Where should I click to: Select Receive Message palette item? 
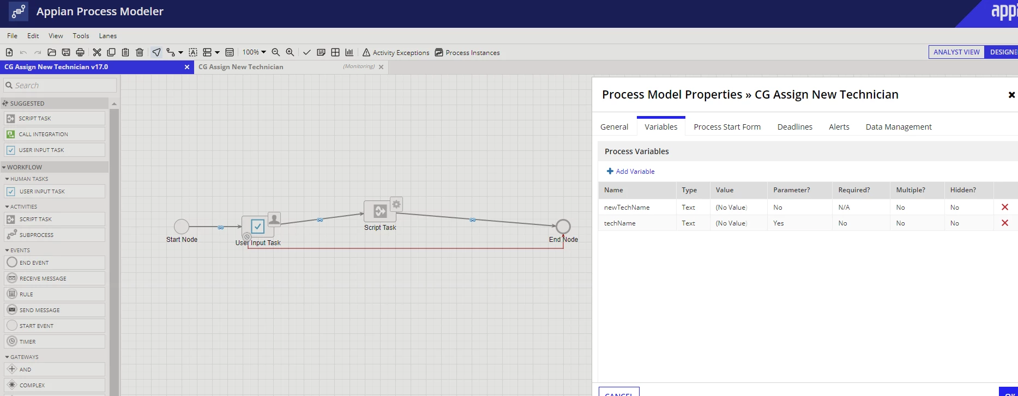55,278
